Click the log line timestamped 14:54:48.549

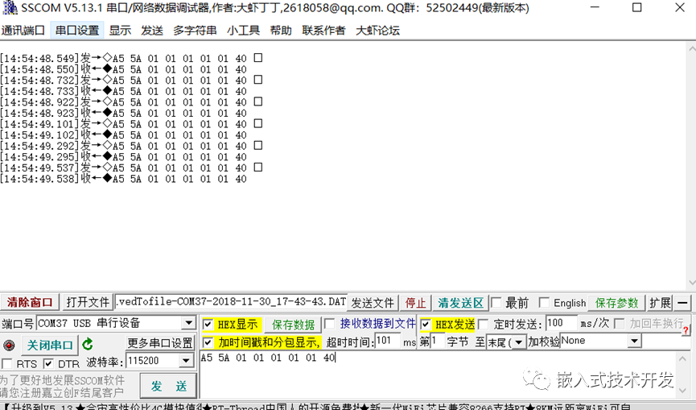pos(131,58)
